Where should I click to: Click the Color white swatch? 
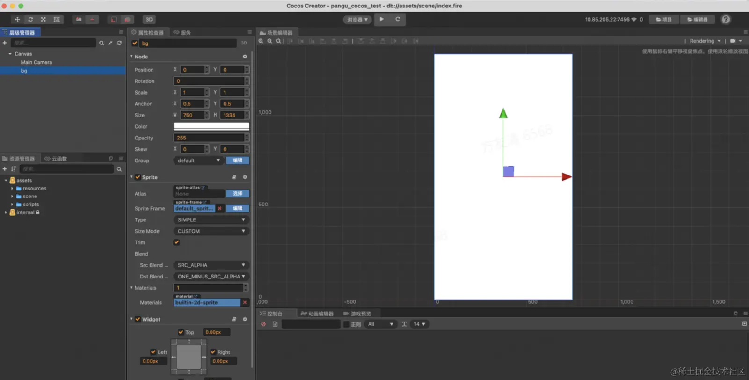pos(211,126)
